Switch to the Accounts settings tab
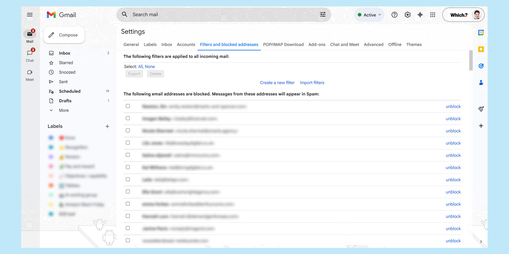The height and width of the screenshot is (254, 509). click(x=186, y=44)
